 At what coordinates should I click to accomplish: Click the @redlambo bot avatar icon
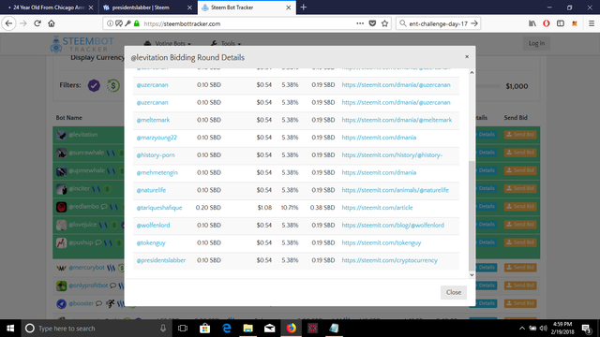click(61, 207)
